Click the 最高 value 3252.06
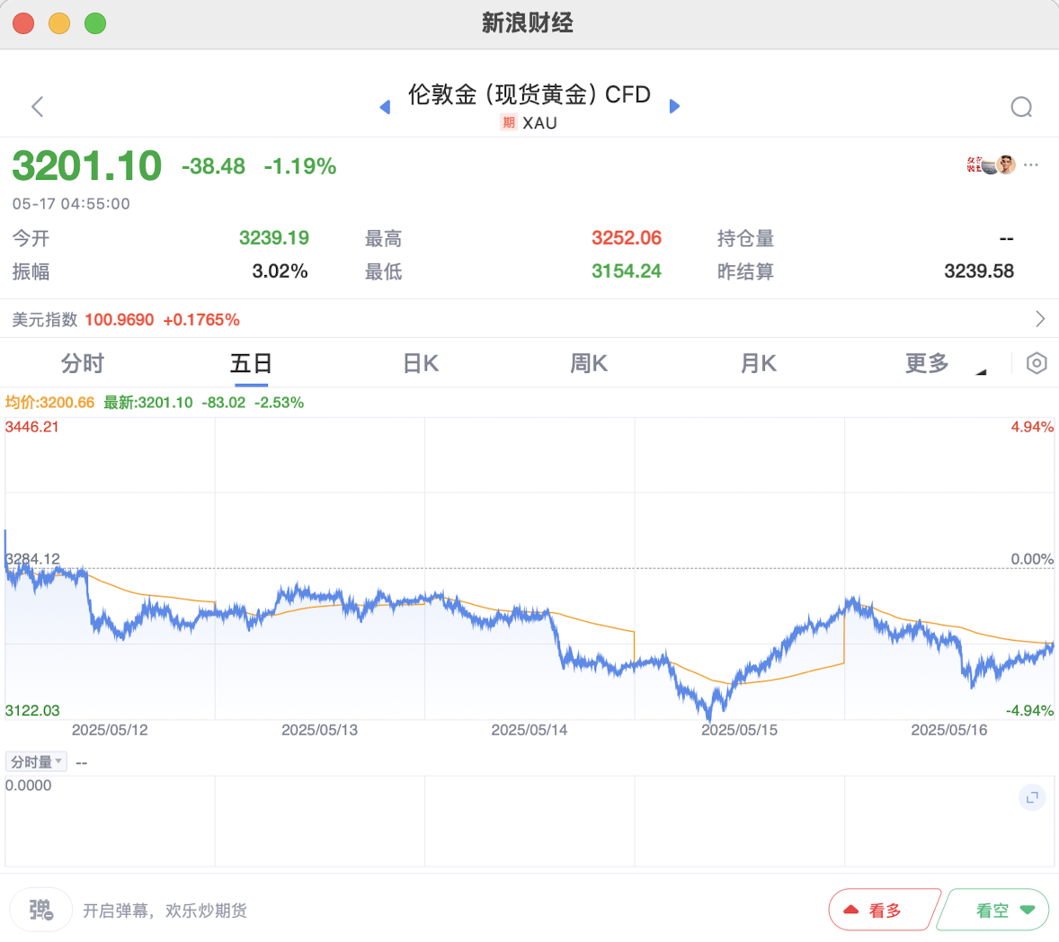This screenshot has width=1059, height=942. point(627,237)
